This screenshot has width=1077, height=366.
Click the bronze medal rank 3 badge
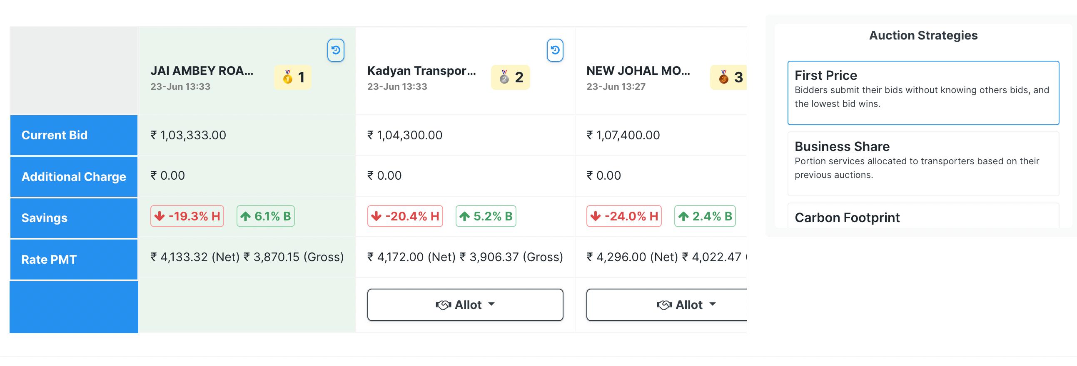coord(729,77)
